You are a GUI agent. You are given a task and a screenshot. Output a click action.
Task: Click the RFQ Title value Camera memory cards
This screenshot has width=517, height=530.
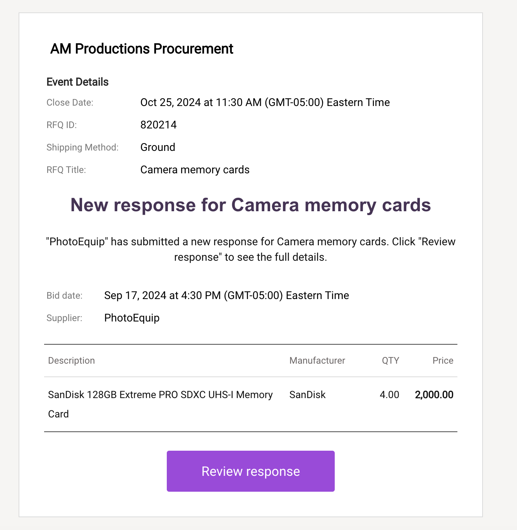tap(195, 169)
